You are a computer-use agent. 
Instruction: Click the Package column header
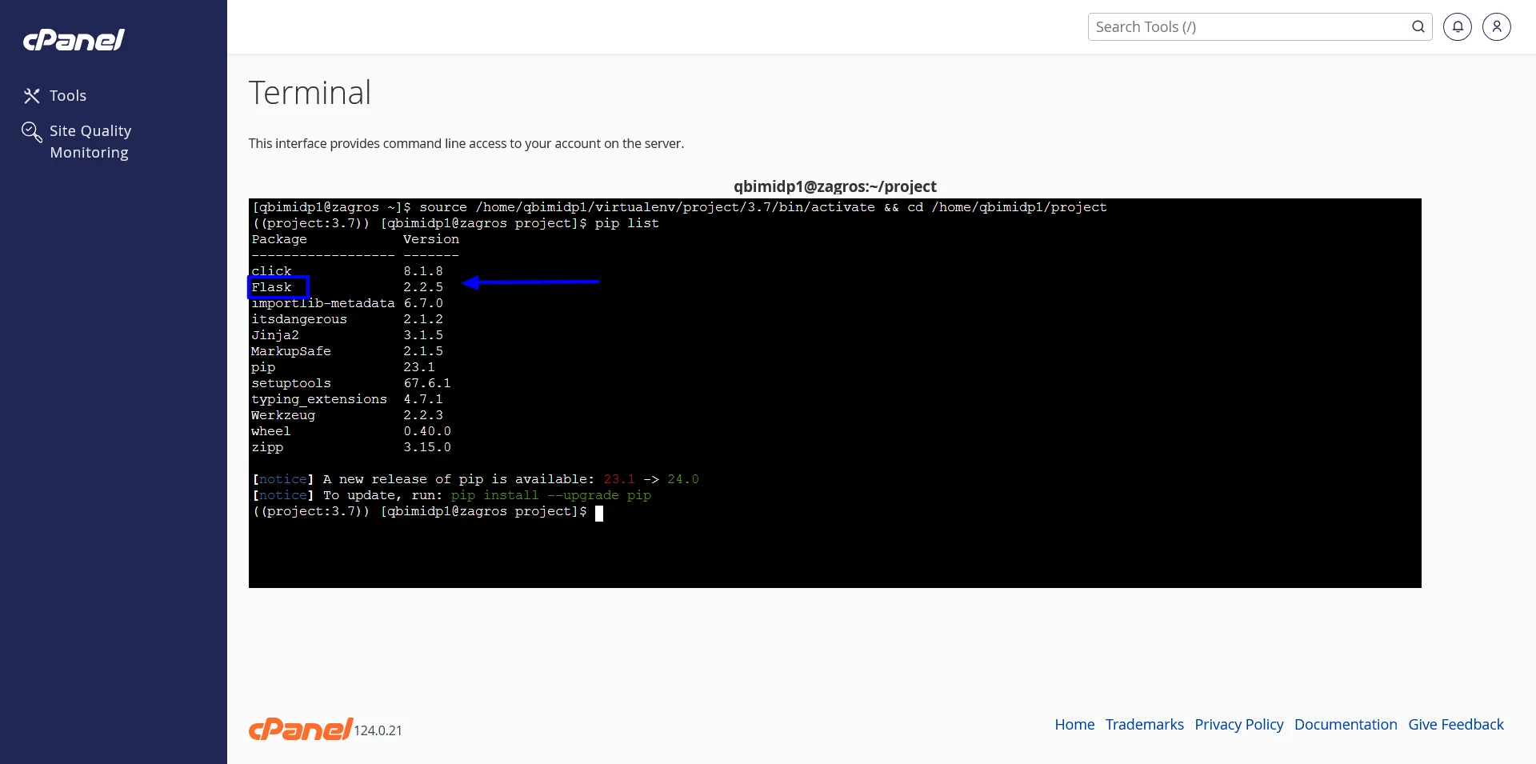pos(279,239)
